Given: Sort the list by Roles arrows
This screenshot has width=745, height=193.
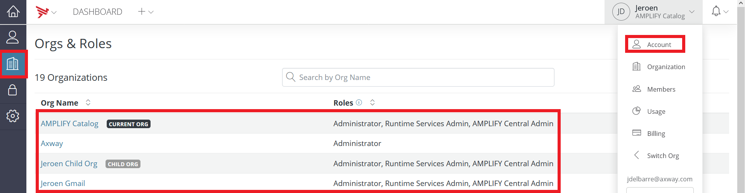Looking at the screenshot, I should [372, 103].
